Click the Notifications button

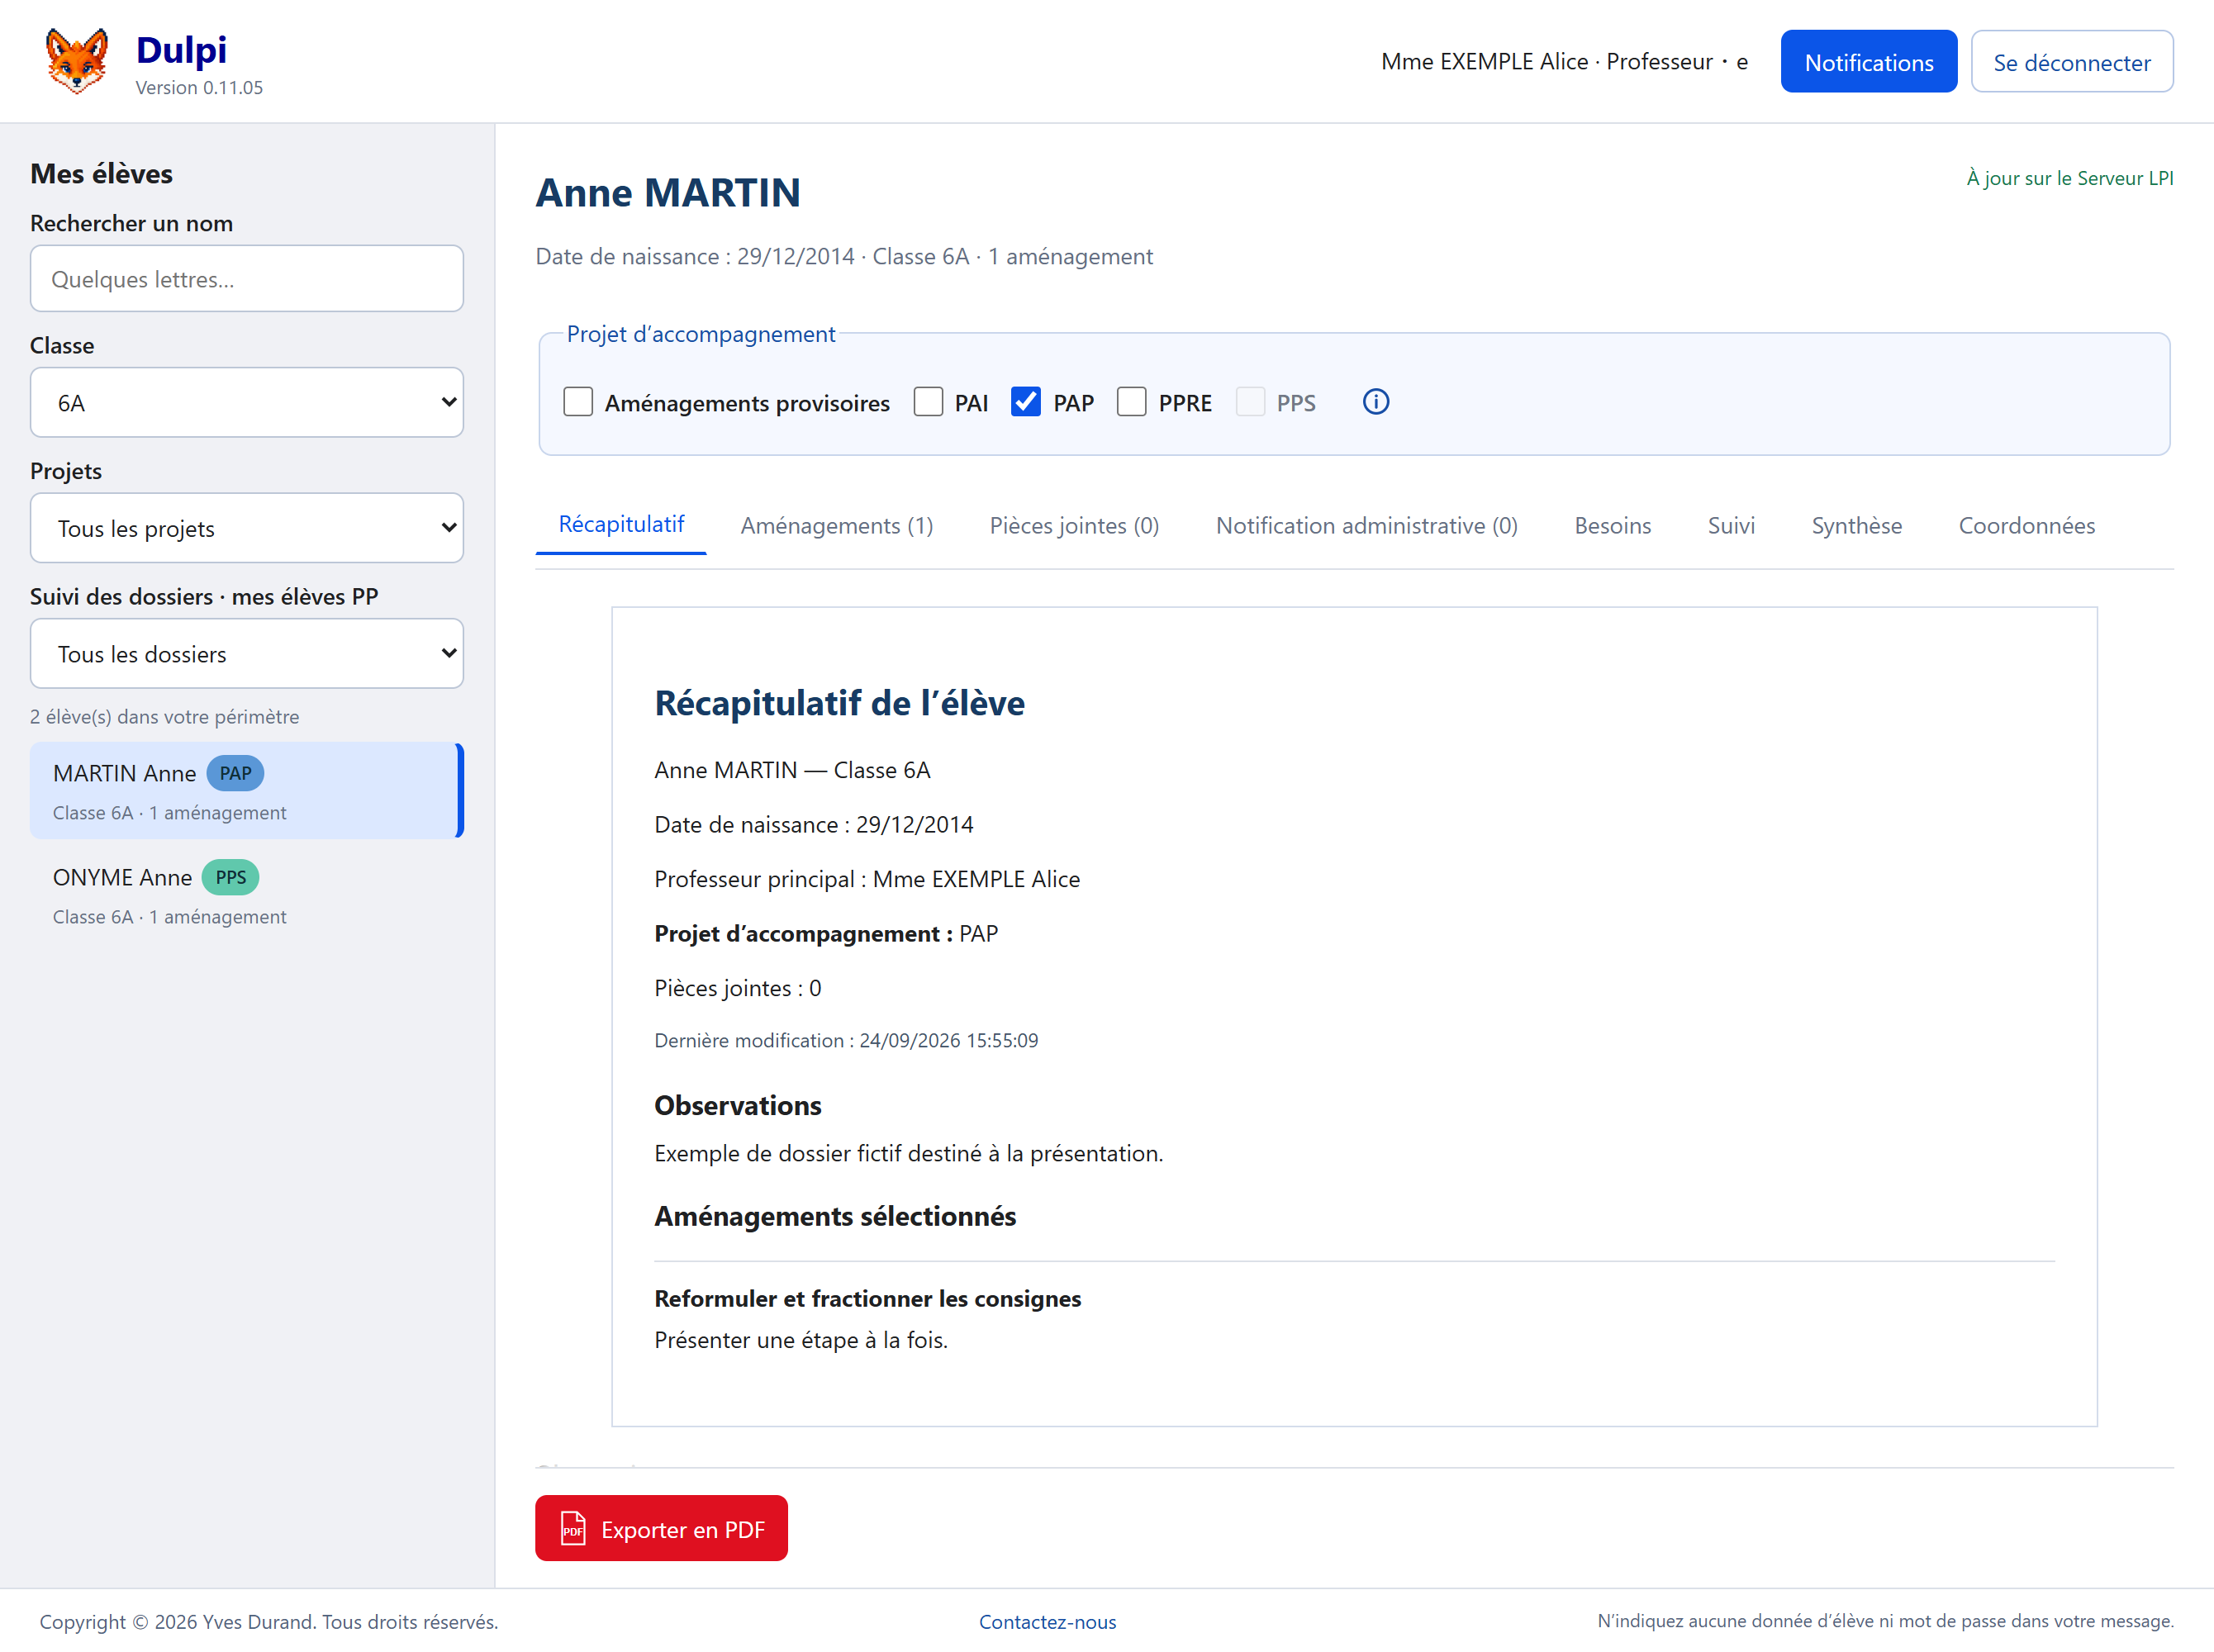pos(1868,61)
